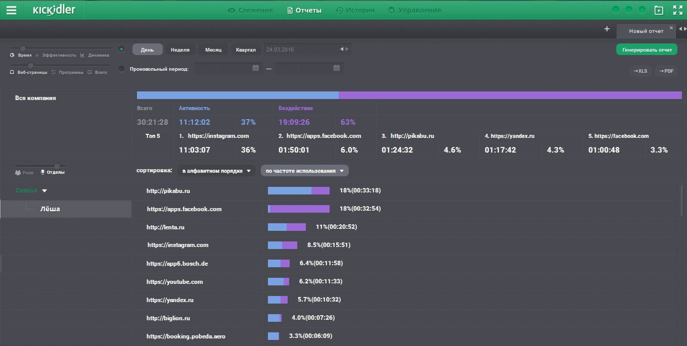
Task: Click the https://youtube.com row
Action: (x=403, y=281)
